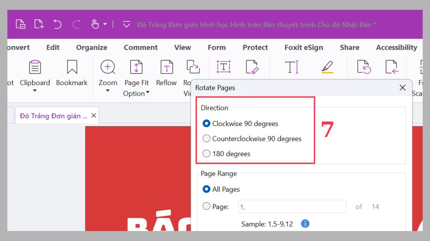Select the Page option under Page Range
The width and height of the screenshot is (430, 241).
coord(206,206)
